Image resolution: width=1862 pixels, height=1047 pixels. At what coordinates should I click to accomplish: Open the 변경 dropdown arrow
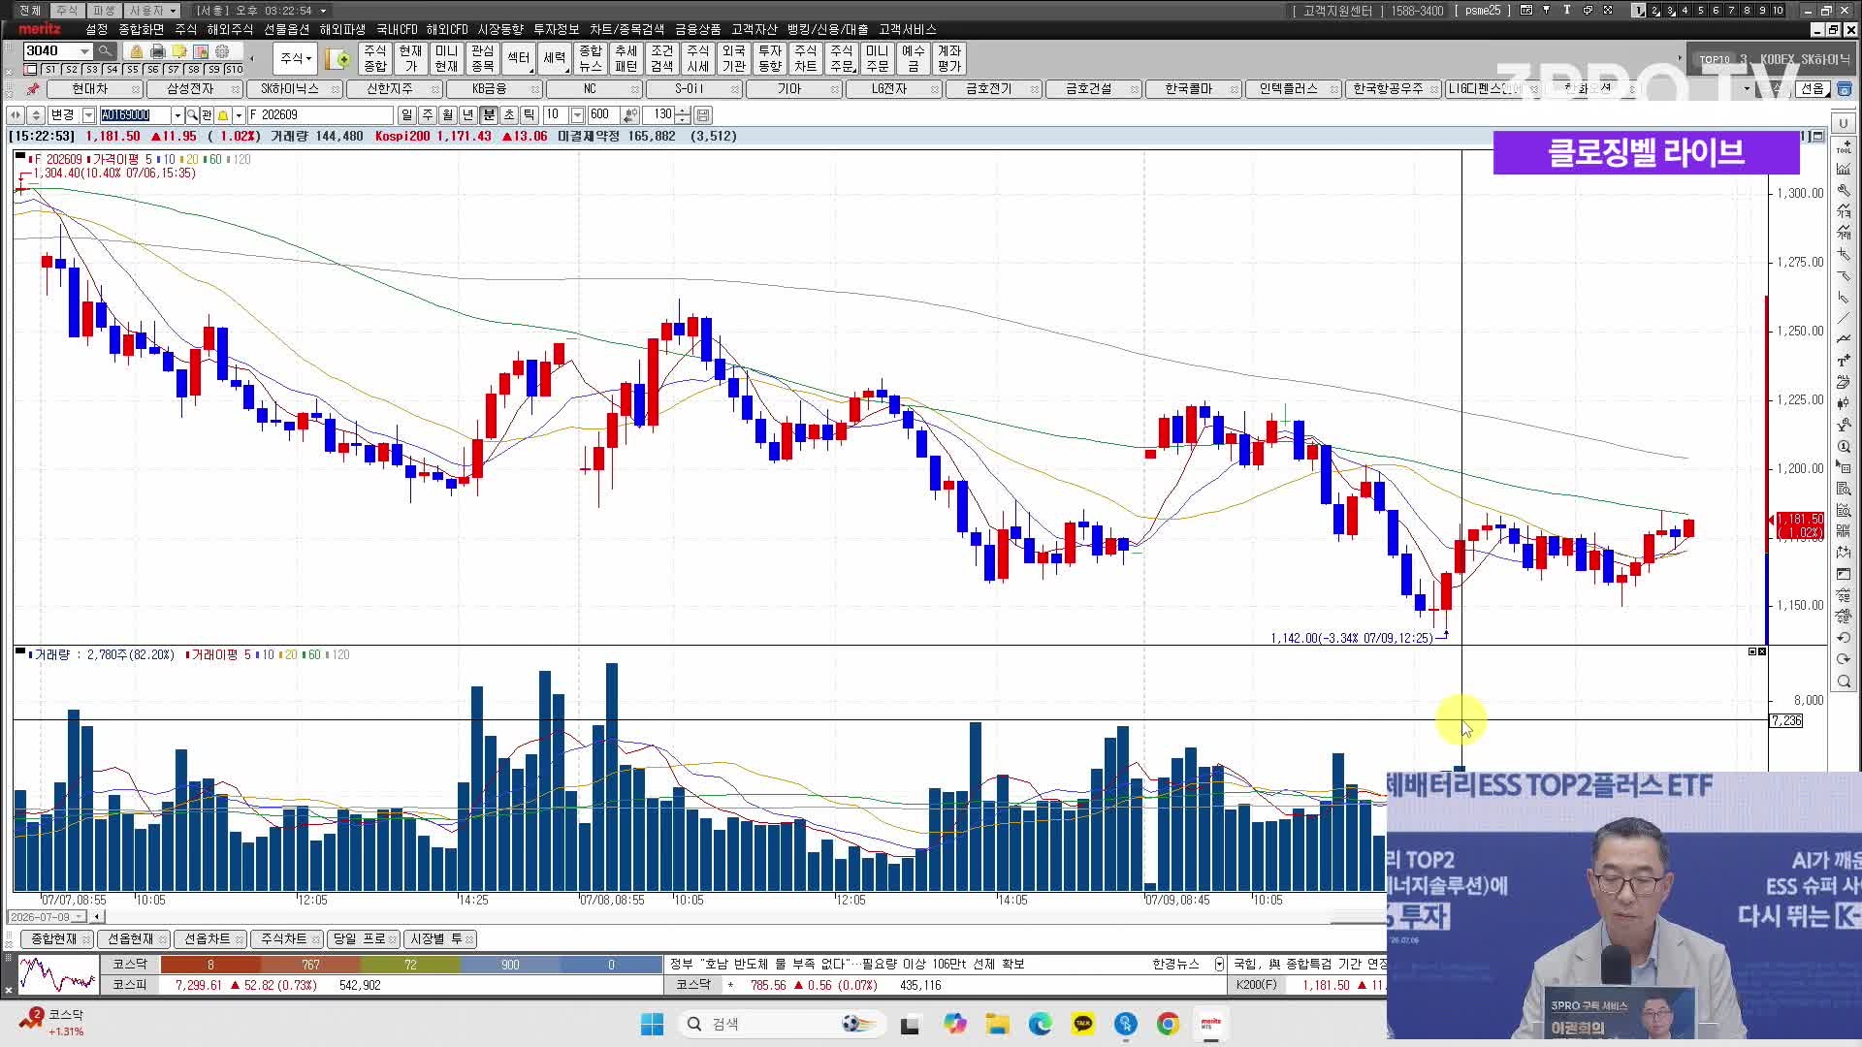point(88,115)
